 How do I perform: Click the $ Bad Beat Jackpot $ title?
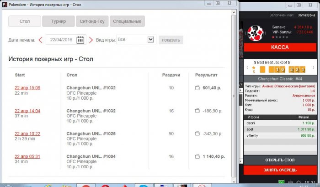[272, 63]
